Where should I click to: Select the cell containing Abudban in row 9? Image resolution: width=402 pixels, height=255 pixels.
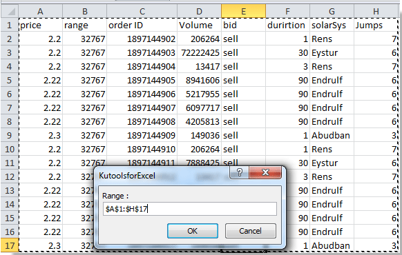(x=332, y=135)
